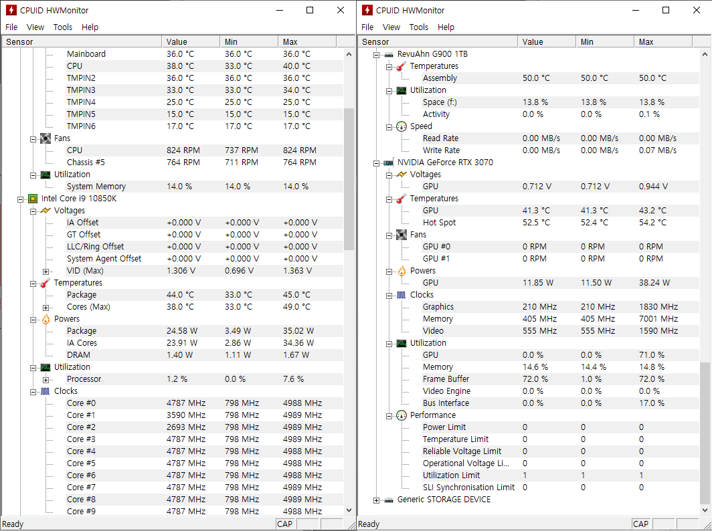Viewport: 712px width, 531px height.
Task: Click CAP indicator in right status bar
Action: click(x=640, y=524)
